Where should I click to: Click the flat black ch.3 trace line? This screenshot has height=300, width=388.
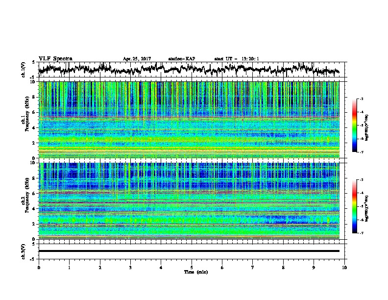189,251
